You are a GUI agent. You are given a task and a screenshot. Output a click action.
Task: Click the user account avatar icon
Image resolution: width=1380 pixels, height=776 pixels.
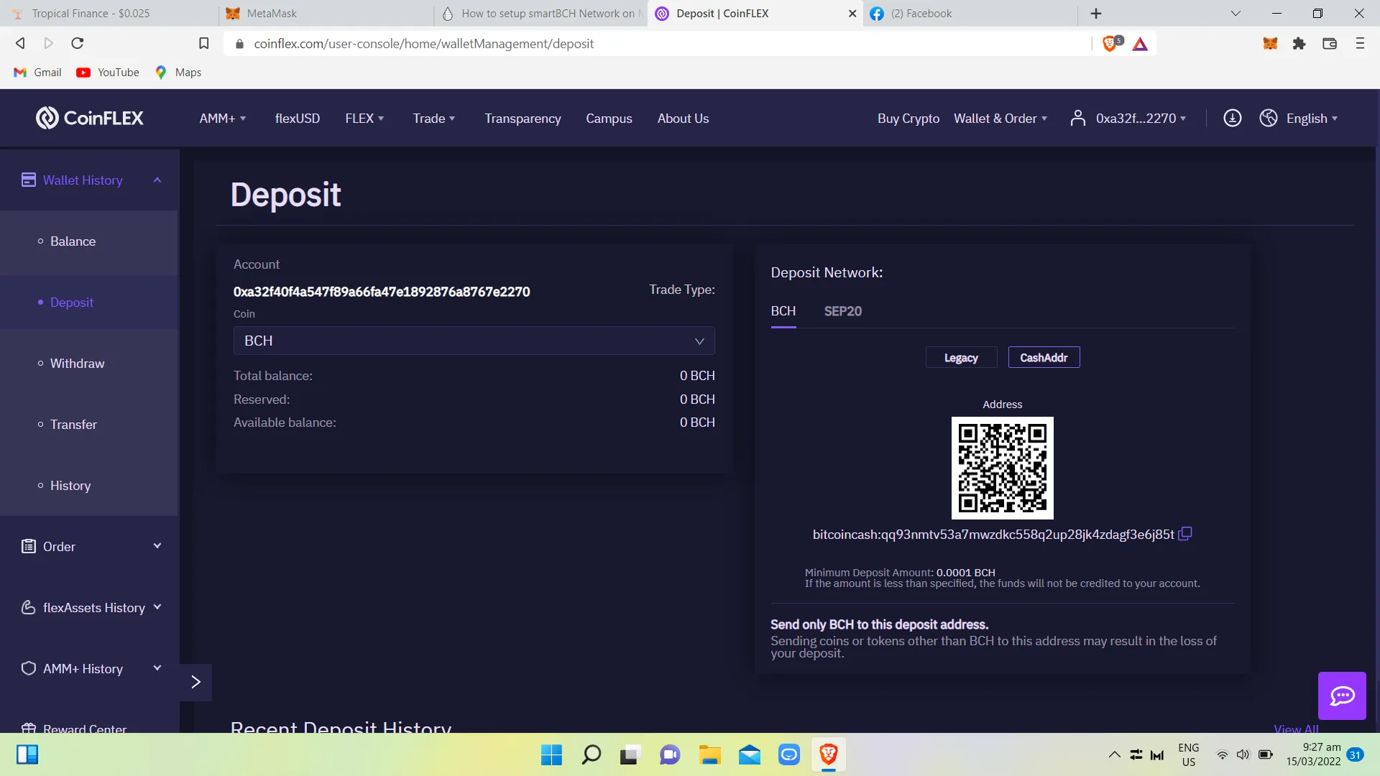[1077, 118]
